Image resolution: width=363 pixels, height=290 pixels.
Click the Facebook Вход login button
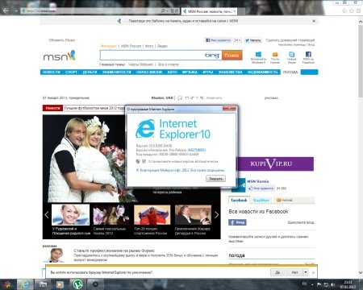coord(237,222)
